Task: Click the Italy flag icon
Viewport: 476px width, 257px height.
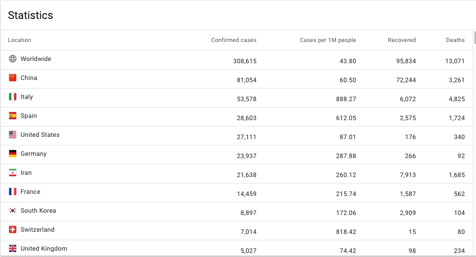Action: coord(12,97)
